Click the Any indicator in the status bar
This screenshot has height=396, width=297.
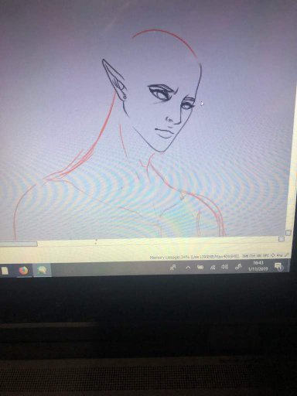click(x=279, y=255)
